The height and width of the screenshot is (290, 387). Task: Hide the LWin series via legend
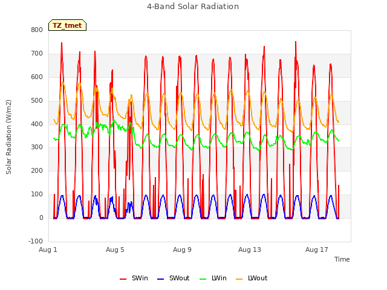click(213, 278)
